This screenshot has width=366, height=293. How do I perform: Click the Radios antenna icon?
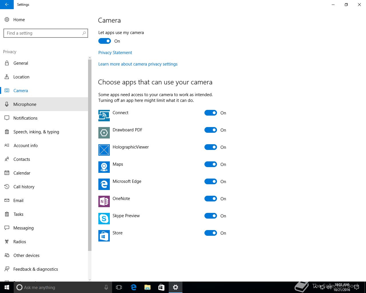[7, 241]
